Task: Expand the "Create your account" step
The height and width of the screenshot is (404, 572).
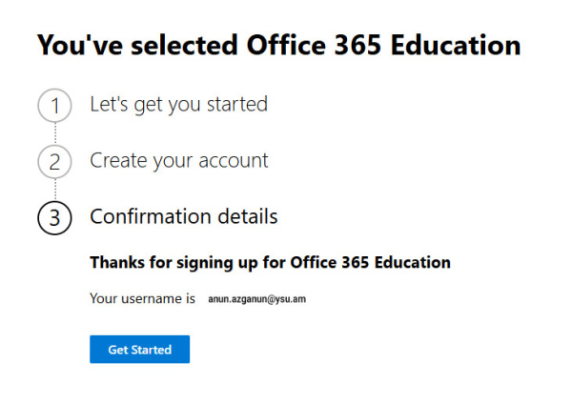Action: click(x=179, y=160)
